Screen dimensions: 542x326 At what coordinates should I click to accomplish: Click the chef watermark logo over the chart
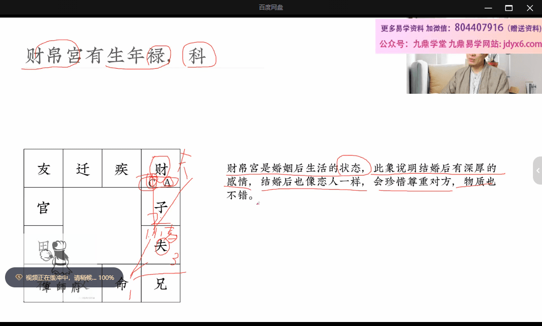coord(58,253)
